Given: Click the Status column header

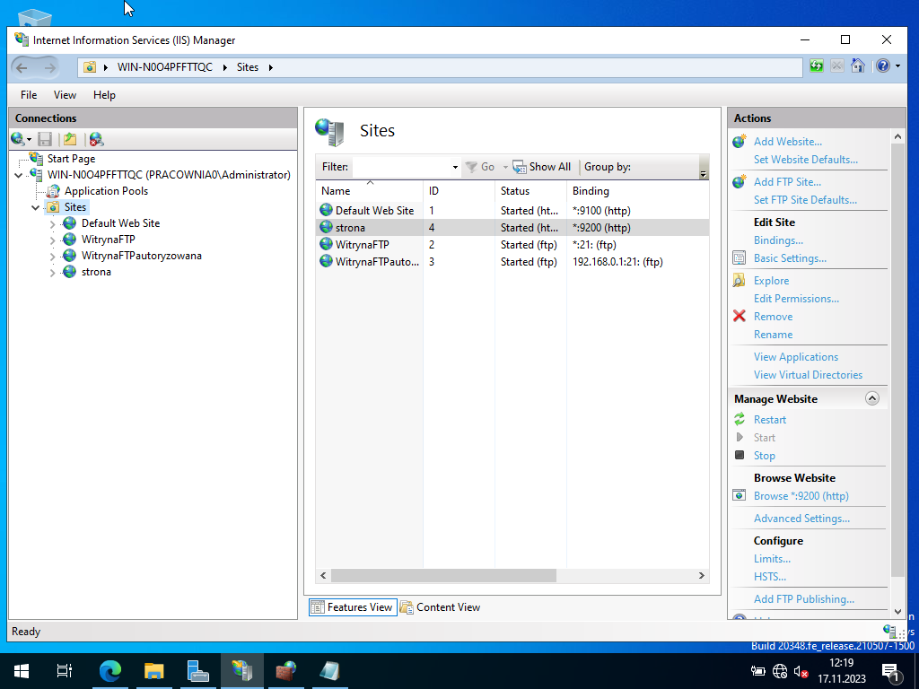Looking at the screenshot, I should click(530, 190).
